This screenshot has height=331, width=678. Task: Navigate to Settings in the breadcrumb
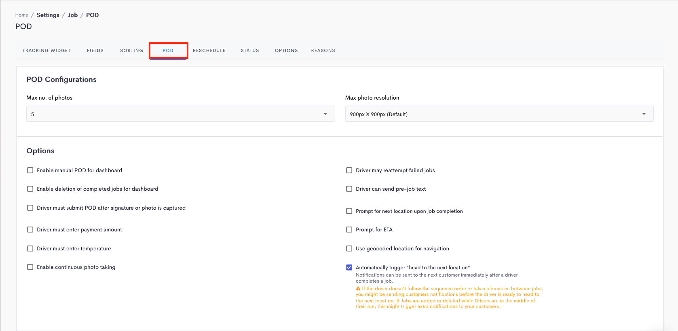[48, 15]
